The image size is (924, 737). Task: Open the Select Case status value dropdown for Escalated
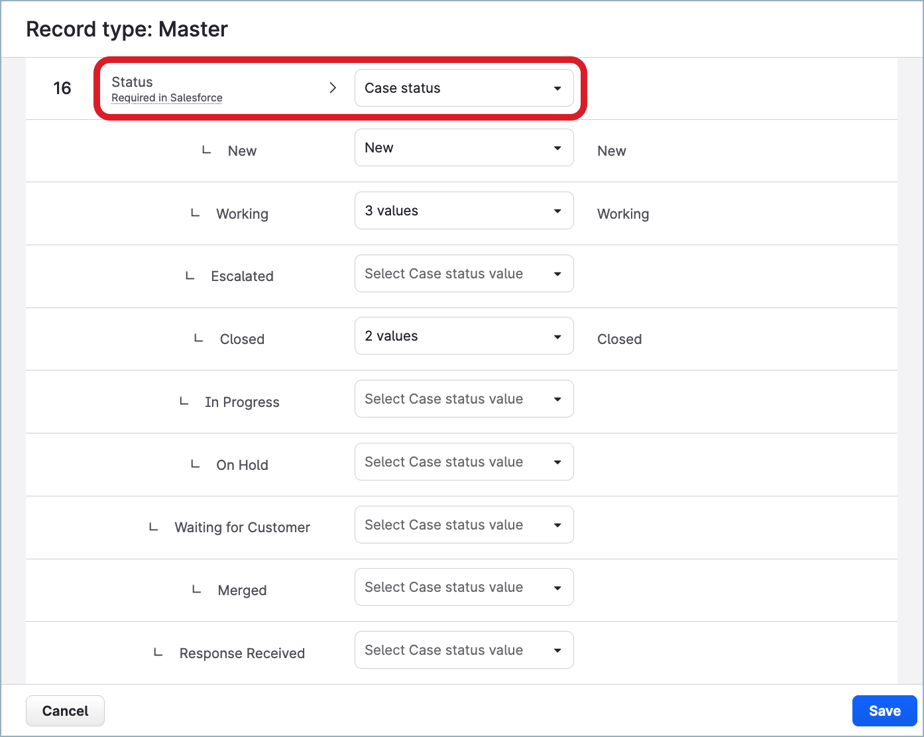coord(463,273)
